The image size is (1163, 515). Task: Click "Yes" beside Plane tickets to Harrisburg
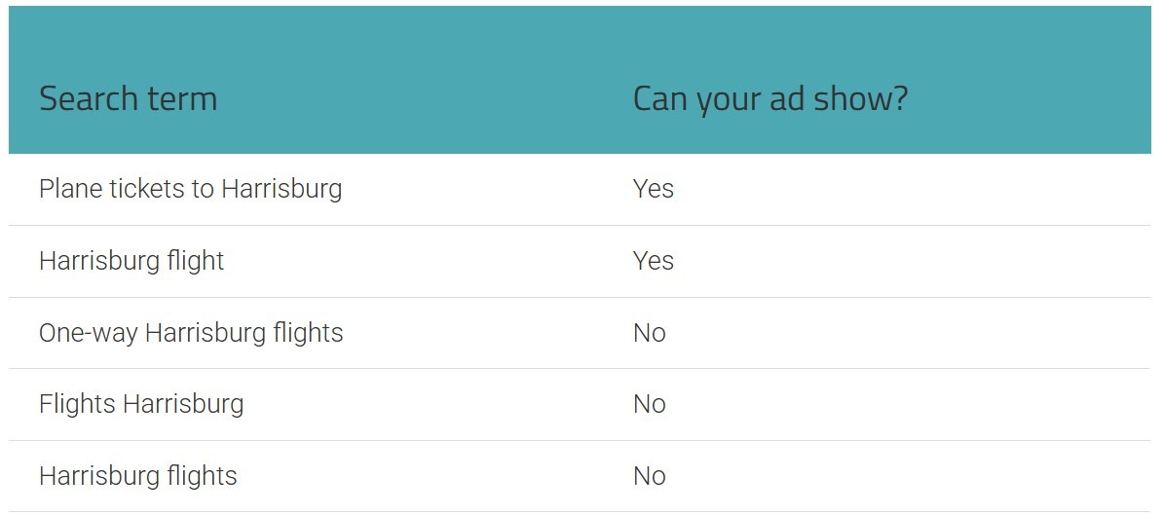tap(653, 188)
